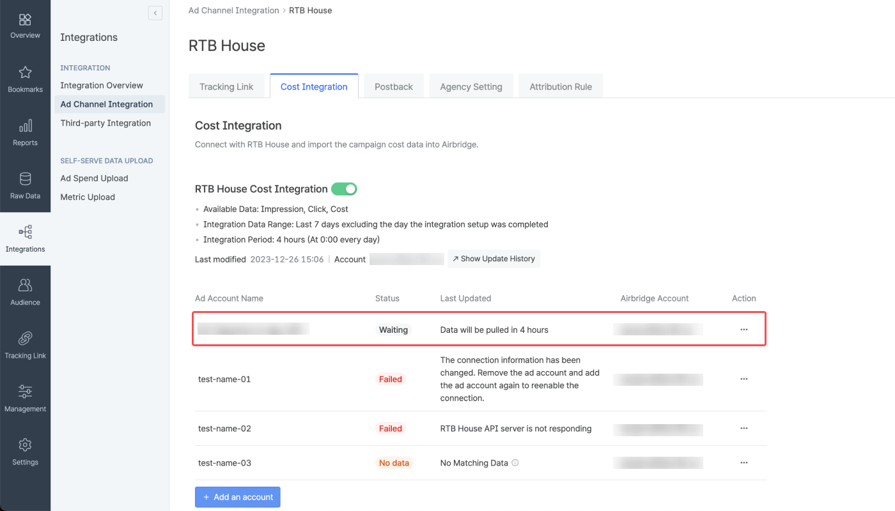Collapse the Integrations side panel
The height and width of the screenshot is (511, 895).
(155, 13)
